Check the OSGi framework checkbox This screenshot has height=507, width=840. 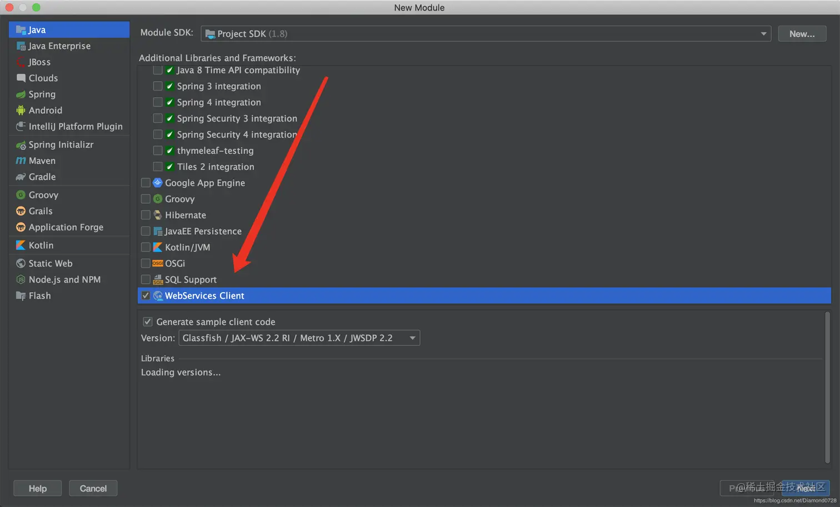(146, 263)
